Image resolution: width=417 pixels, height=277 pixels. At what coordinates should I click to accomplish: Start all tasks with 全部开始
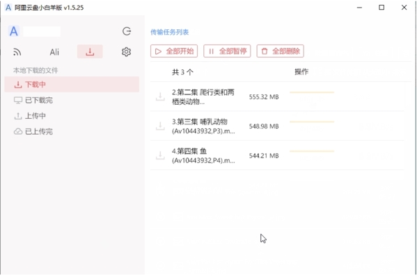[x=174, y=51]
